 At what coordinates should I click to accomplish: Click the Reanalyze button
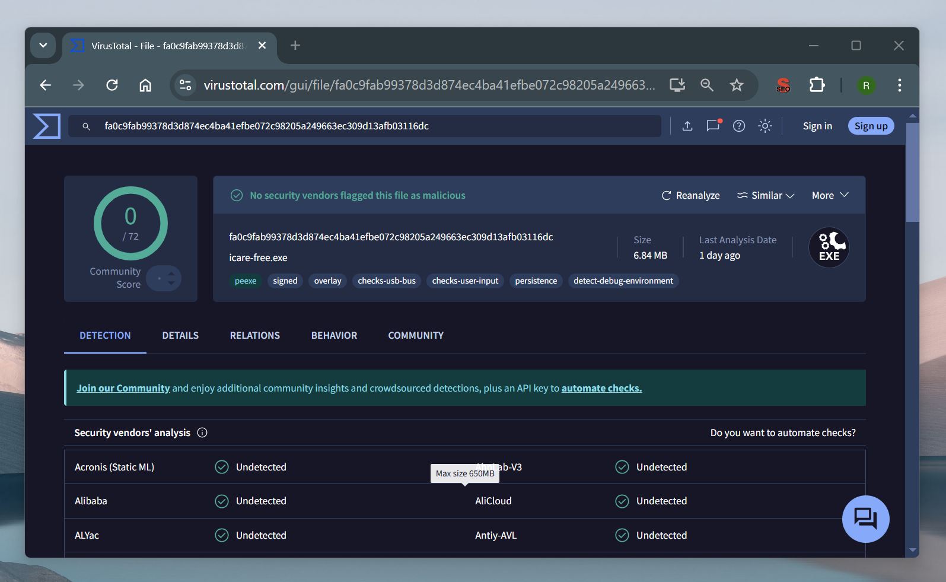click(x=690, y=195)
